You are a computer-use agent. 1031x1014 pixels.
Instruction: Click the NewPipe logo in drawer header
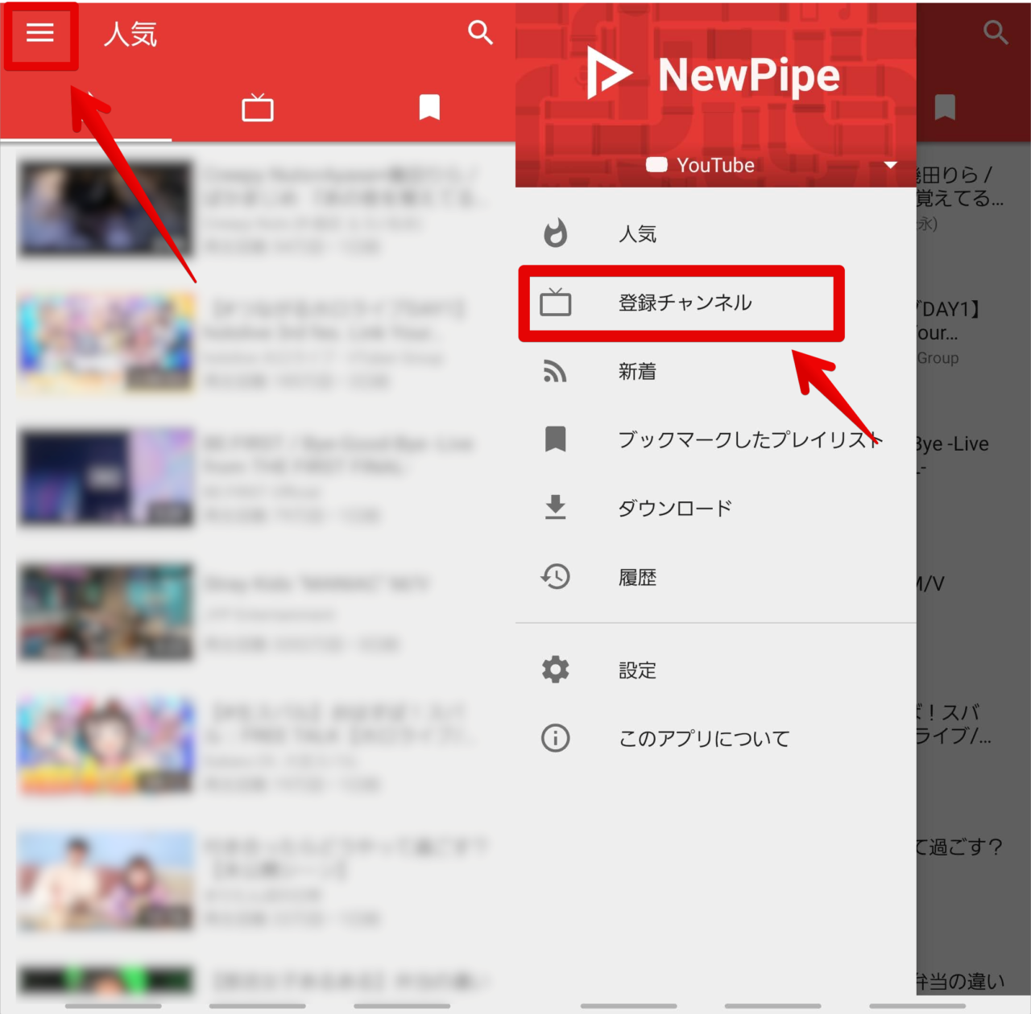click(714, 74)
